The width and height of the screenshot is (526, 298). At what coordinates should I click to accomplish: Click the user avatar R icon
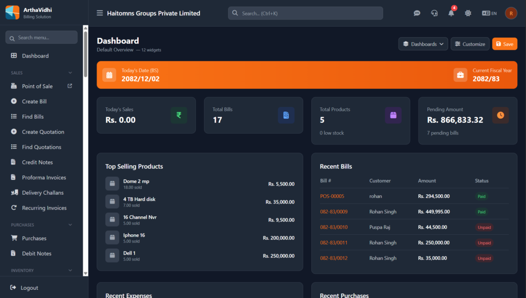(x=511, y=13)
